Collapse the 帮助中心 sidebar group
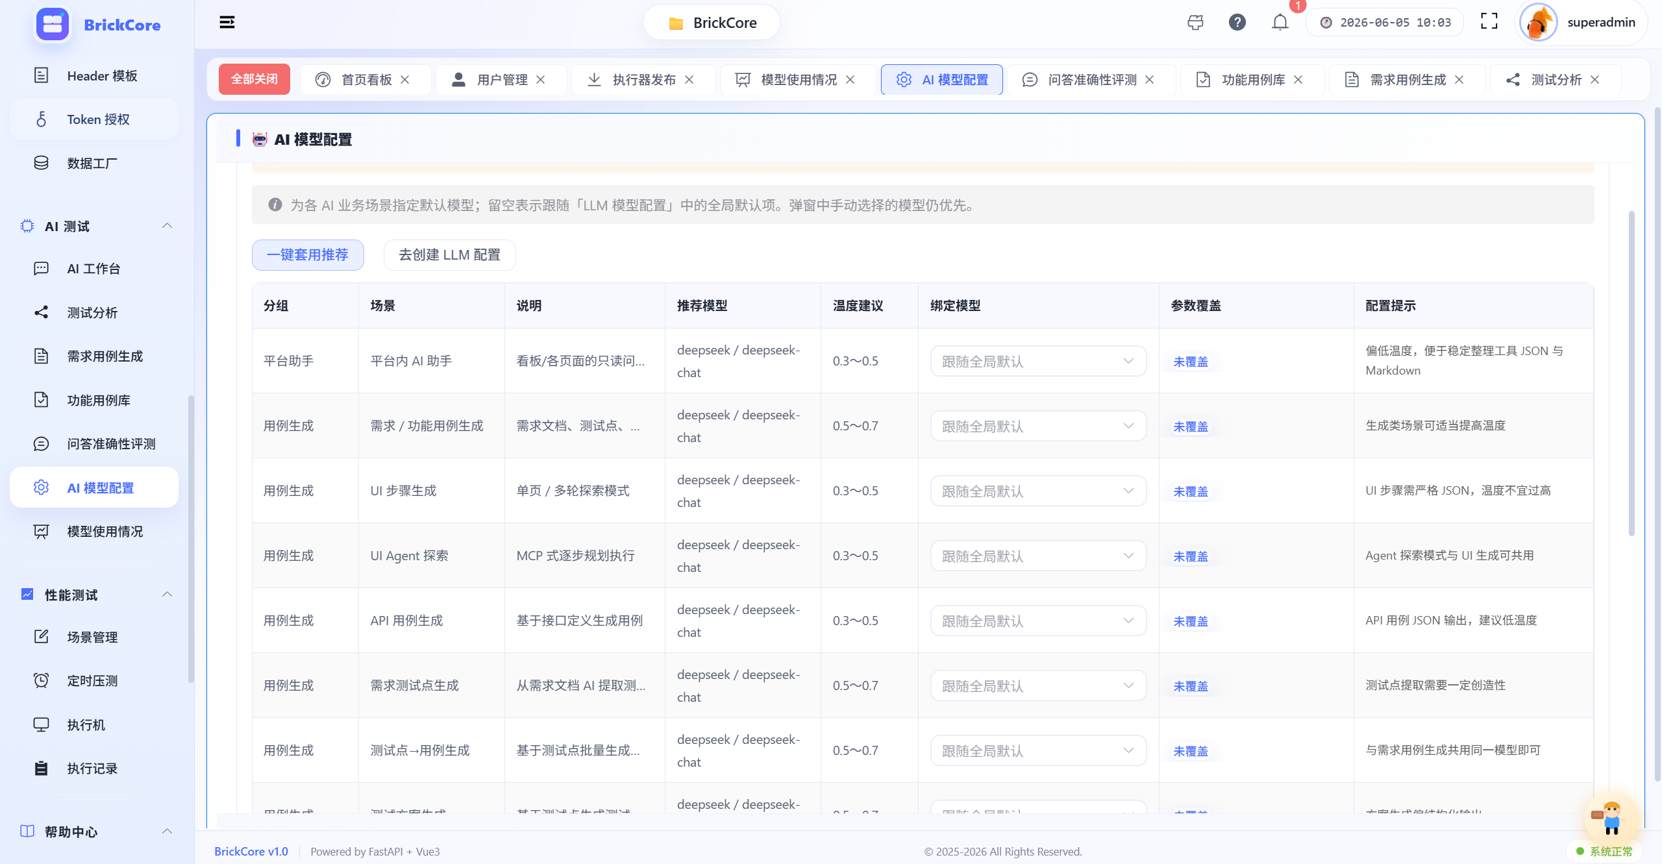Image resolution: width=1662 pixels, height=864 pixels. (167, 832)
